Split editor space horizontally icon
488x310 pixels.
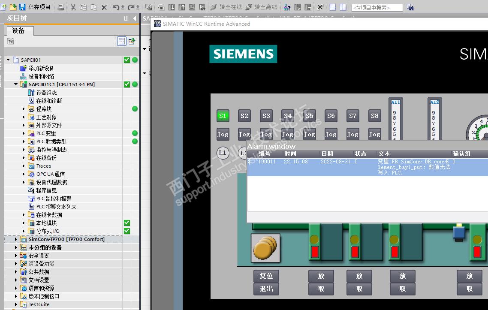pos(332,7)
